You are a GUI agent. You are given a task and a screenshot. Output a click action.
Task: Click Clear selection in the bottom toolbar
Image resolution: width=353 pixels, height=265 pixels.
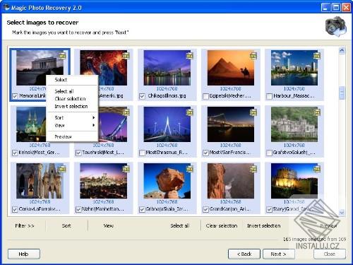(222, 225)
